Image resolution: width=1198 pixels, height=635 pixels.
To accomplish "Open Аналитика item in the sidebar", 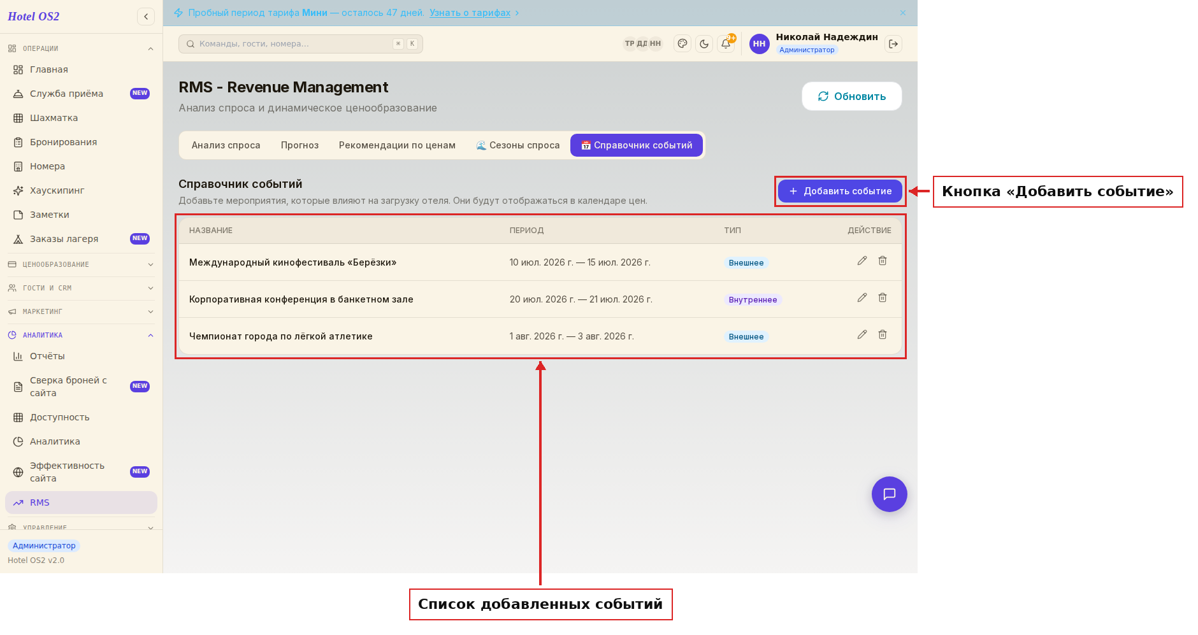I will 81,441.
